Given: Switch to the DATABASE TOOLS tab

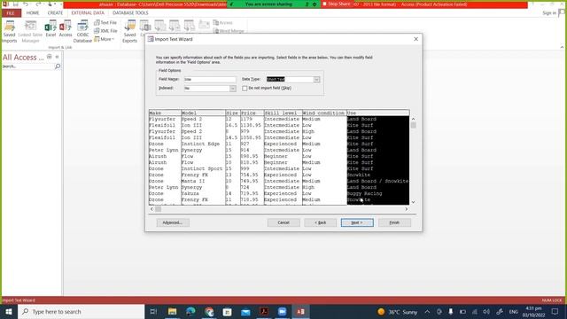Looking at the screenshot, I should pos(130,12).
